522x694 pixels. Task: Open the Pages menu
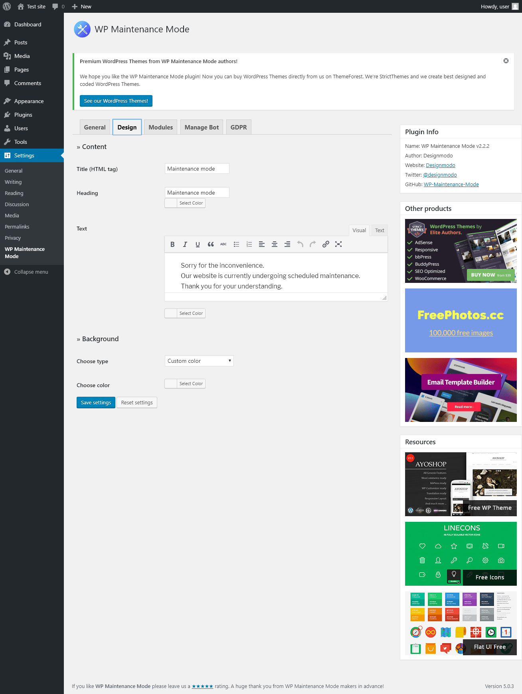(x=32, y=70)
